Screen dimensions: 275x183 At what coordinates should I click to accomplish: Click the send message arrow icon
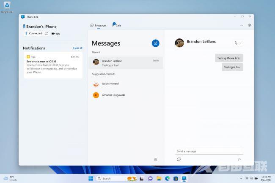point(239,159)
